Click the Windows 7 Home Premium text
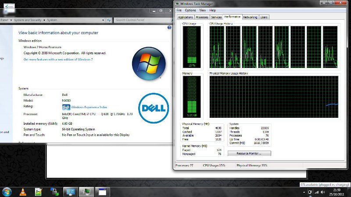 tap(42, 47)
